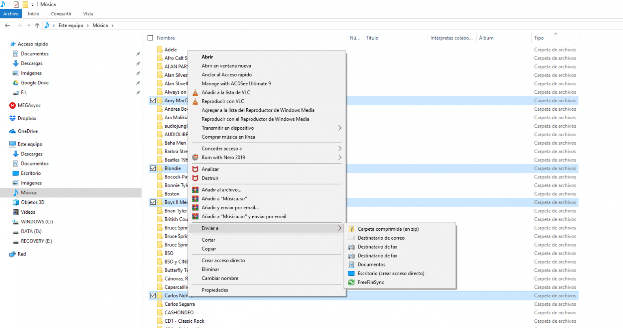Click the back arrow navigation button

tap(7, 26)
